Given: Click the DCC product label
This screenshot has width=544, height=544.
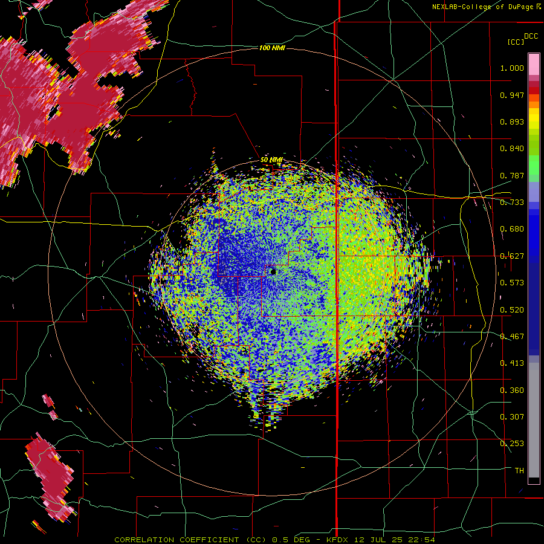Looking at the screenshot, I should tap(531, 36).
